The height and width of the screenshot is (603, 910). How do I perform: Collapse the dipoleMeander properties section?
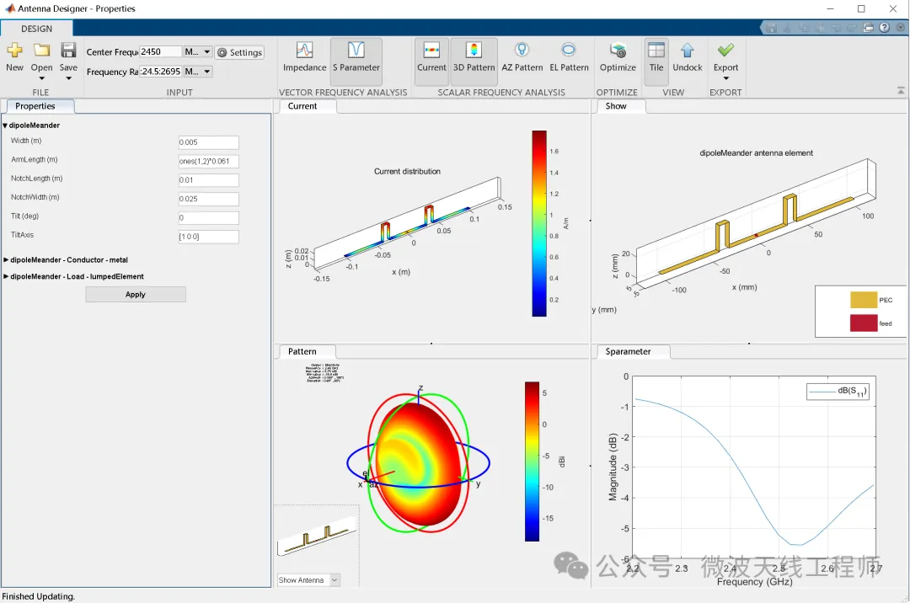click(x=5, y=125)
